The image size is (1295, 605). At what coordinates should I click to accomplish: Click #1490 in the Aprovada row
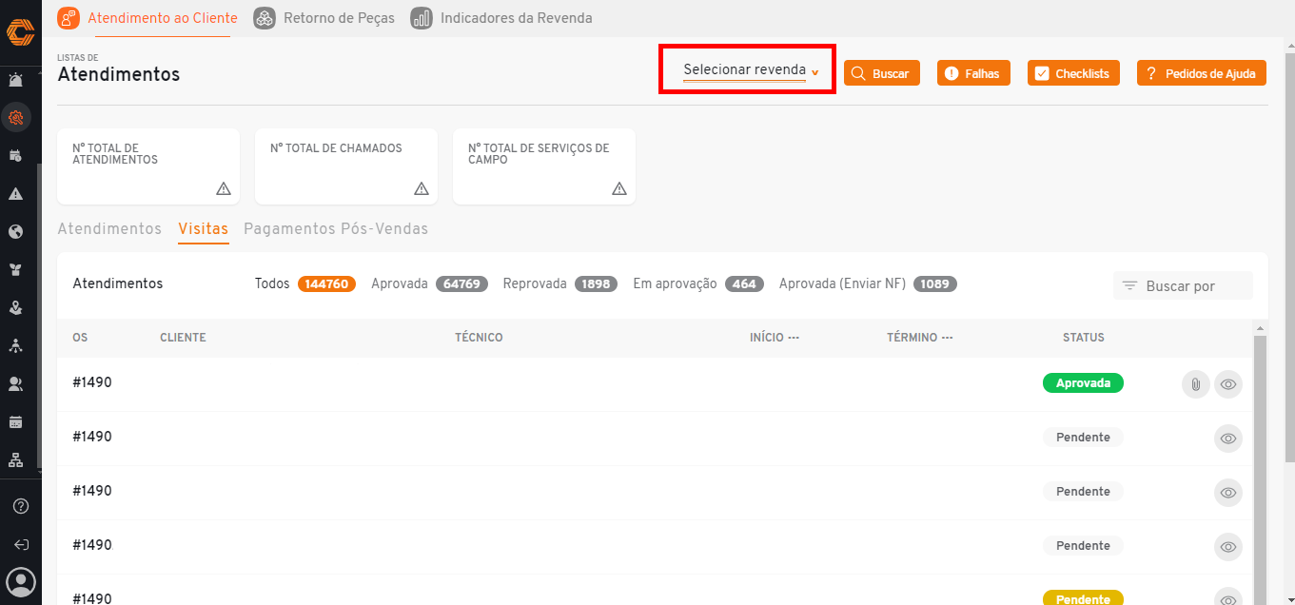[92, 382]
